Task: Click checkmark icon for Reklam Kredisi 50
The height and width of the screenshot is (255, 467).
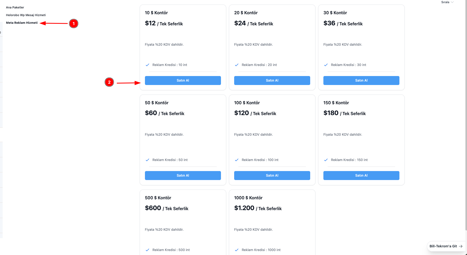Action: click(x=148, y=160)
